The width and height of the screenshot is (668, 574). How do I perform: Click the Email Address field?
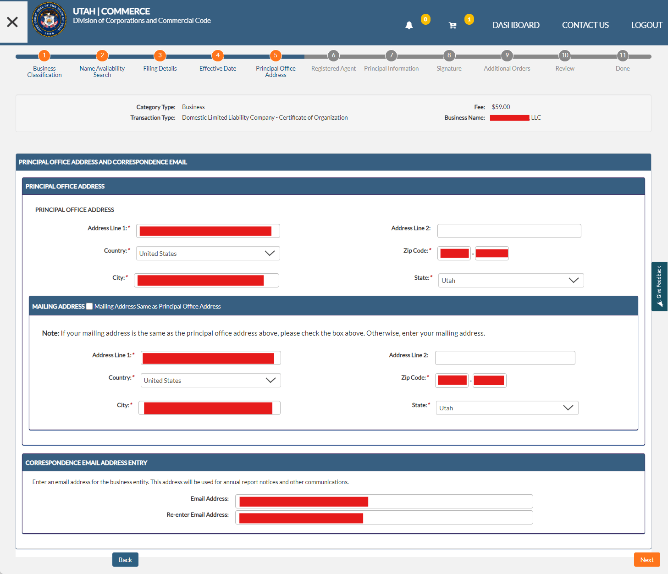[384, 501]
